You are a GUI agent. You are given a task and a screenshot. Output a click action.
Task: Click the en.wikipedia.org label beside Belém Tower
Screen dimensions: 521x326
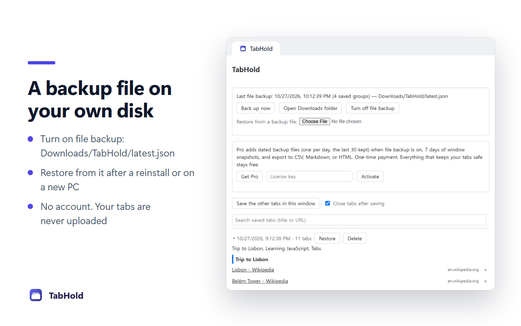[x=463, y=281]
